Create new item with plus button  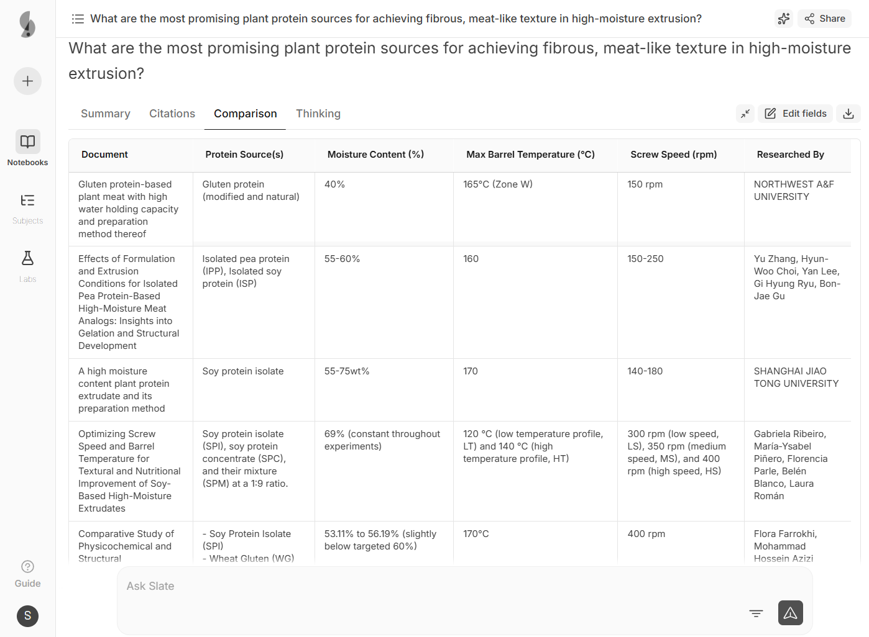click(x=27, y=81)
